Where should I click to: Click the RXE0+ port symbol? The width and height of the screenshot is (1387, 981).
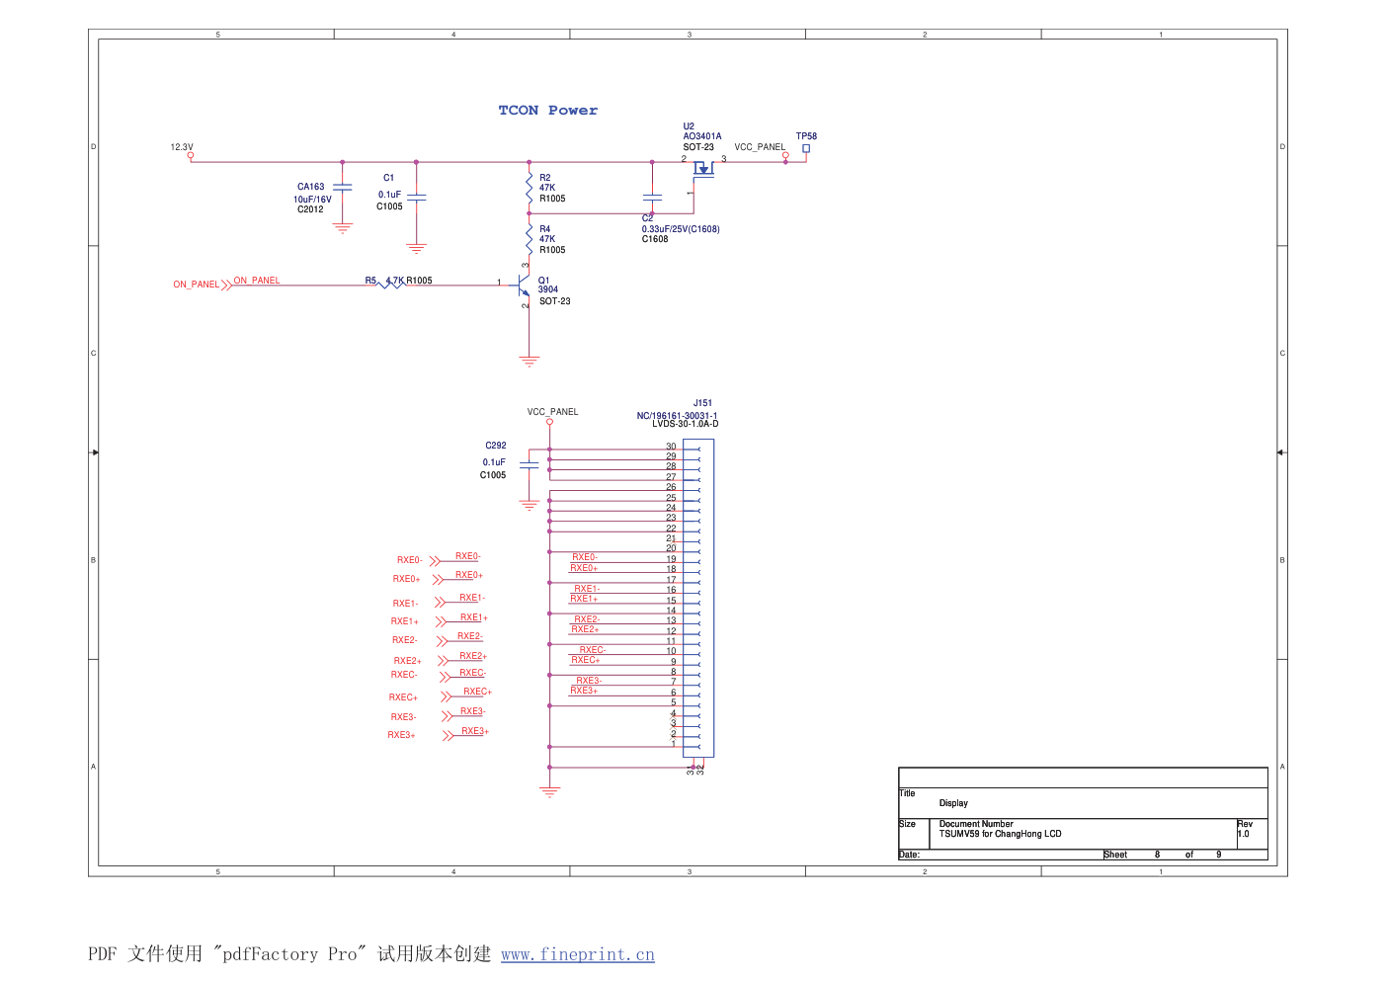pyautogui.click(x=437, y=580)
